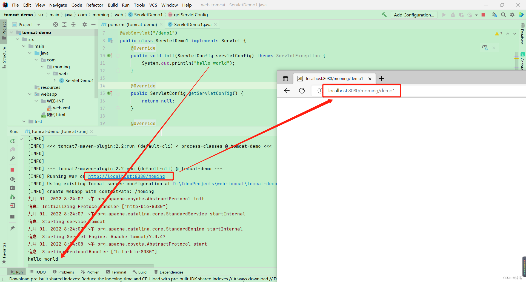
Task: Click the Build Project hammer icon
Action: tap(384, 15)
